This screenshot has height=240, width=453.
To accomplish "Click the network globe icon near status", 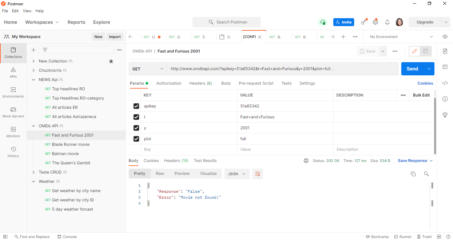I will (306, 161).
